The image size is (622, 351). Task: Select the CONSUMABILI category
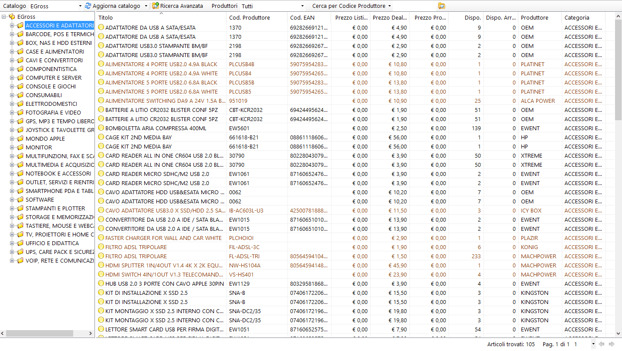point(44,95)
